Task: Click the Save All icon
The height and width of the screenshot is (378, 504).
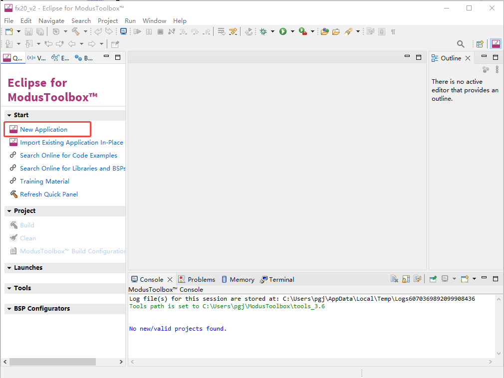Action: point(40,31)
